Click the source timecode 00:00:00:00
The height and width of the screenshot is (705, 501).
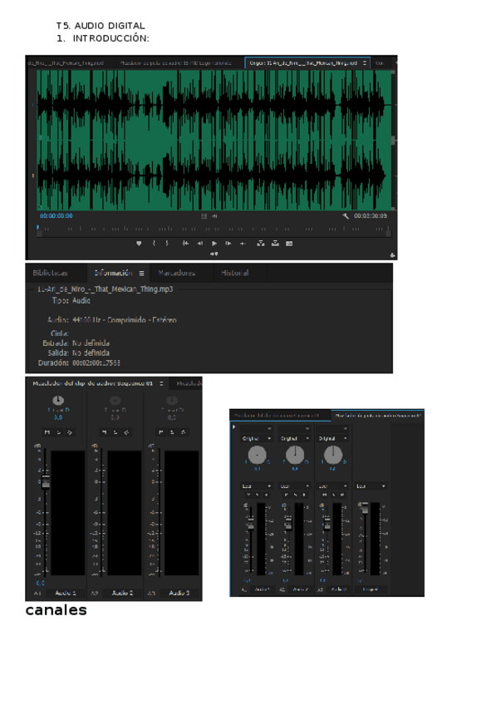pyautogui.click(x=56, y=215)
